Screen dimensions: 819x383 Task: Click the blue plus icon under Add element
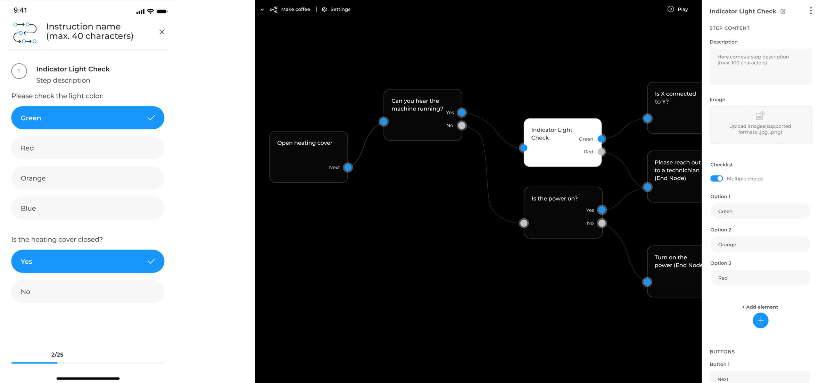point(760,320)
